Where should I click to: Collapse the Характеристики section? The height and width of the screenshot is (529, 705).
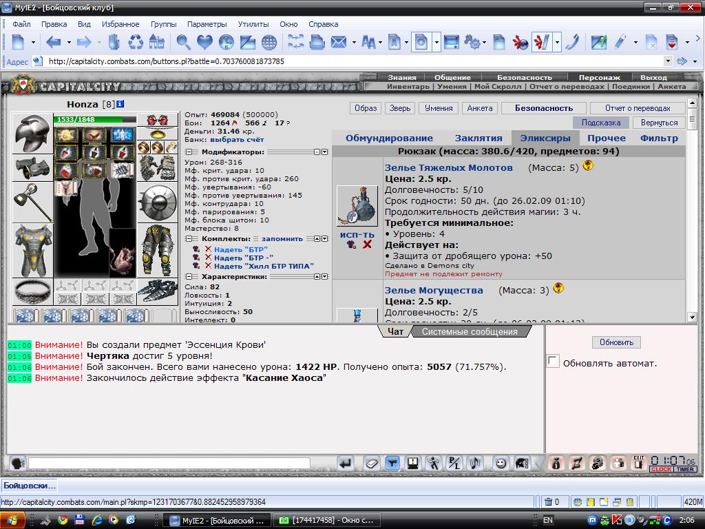click(189, 277)
